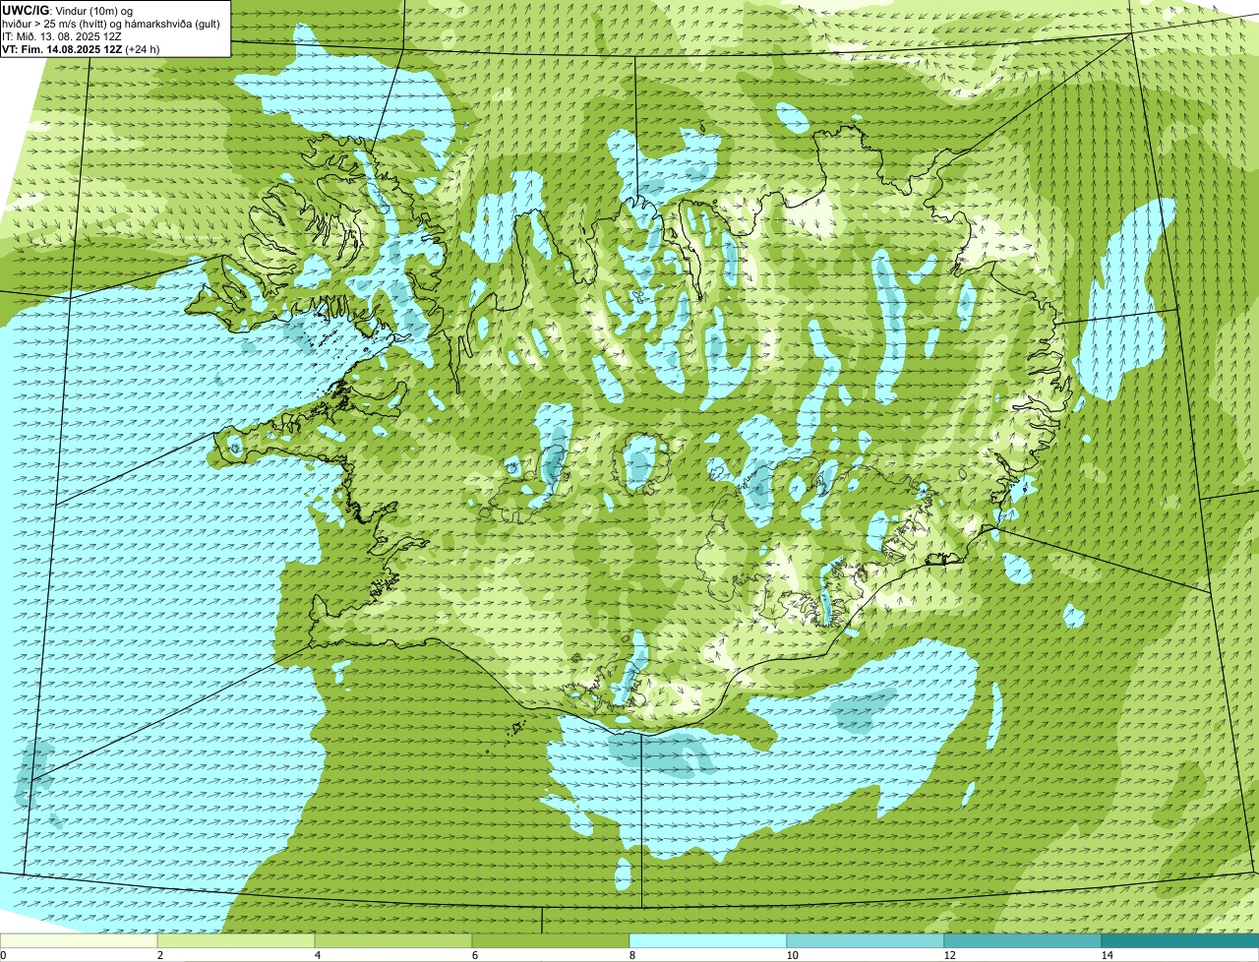1259x962 pixels.
Task: Click the scale label "2"
Action: click(159, 955)
